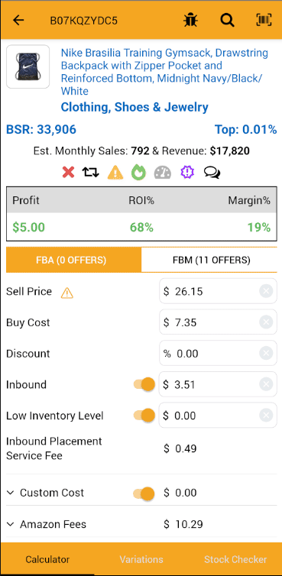Toggle the Inbound switch off

click(x=144, y=384)
